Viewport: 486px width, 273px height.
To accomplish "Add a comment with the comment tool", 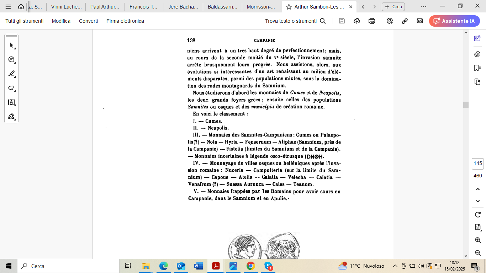I will point(11,59).
